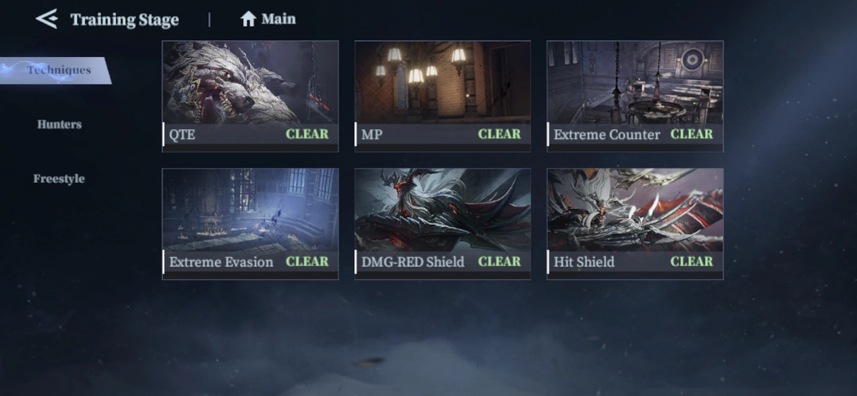857x396 pixels.
Task: Click the Extreme Counter label text
Action: coord(607,135)
